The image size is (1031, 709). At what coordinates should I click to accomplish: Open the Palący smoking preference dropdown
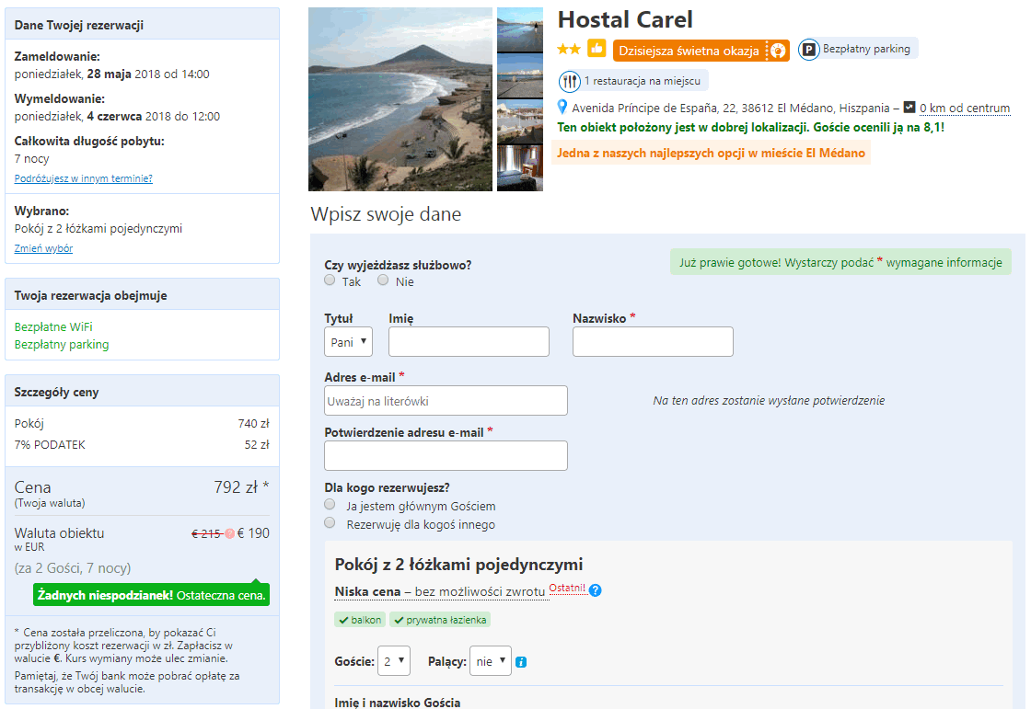(491, 660)
